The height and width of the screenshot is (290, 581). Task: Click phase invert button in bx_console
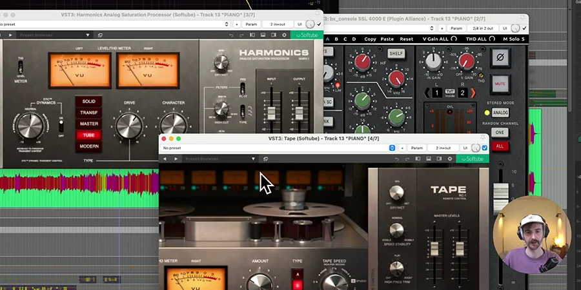(x=500, y=58)
